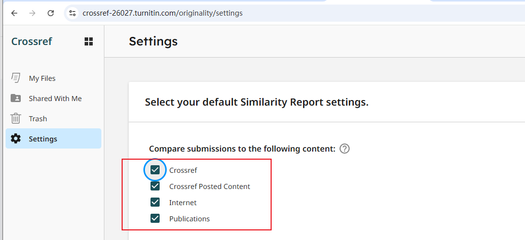The image size is (525, 240).
Task: Open My Files in the sidebar
Action: pyautogui.click(x=53, y=78)
